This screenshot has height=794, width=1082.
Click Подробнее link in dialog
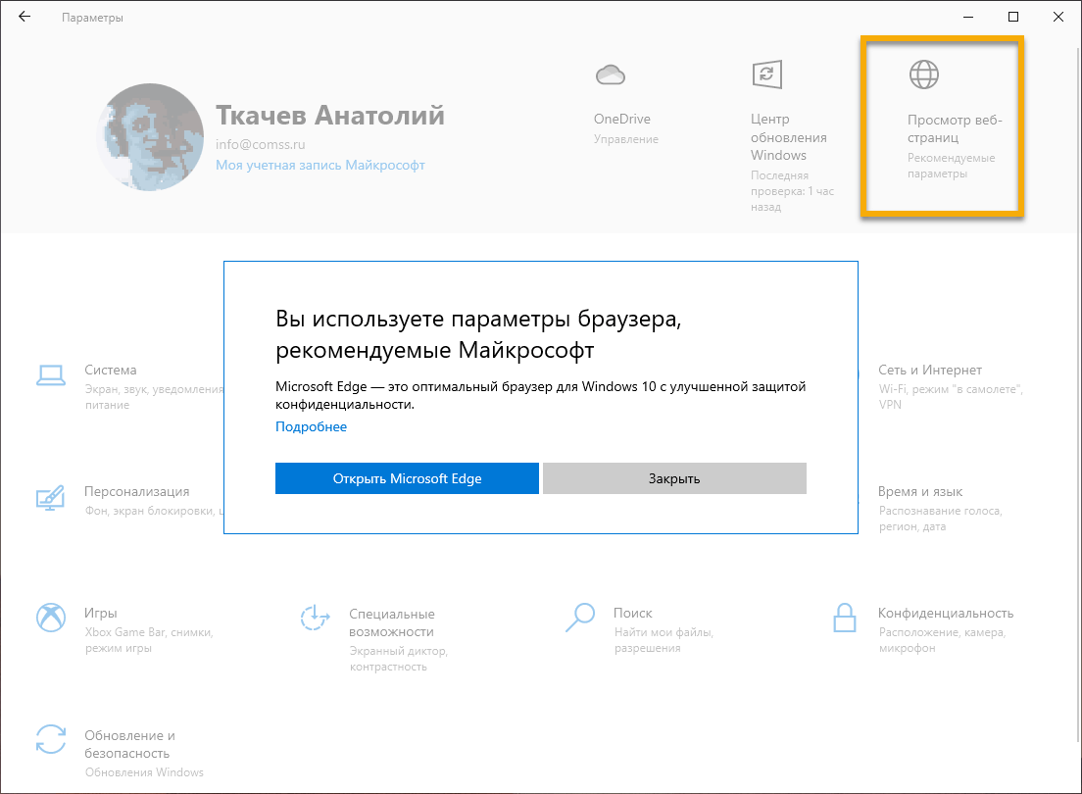(x=312, y=426)
